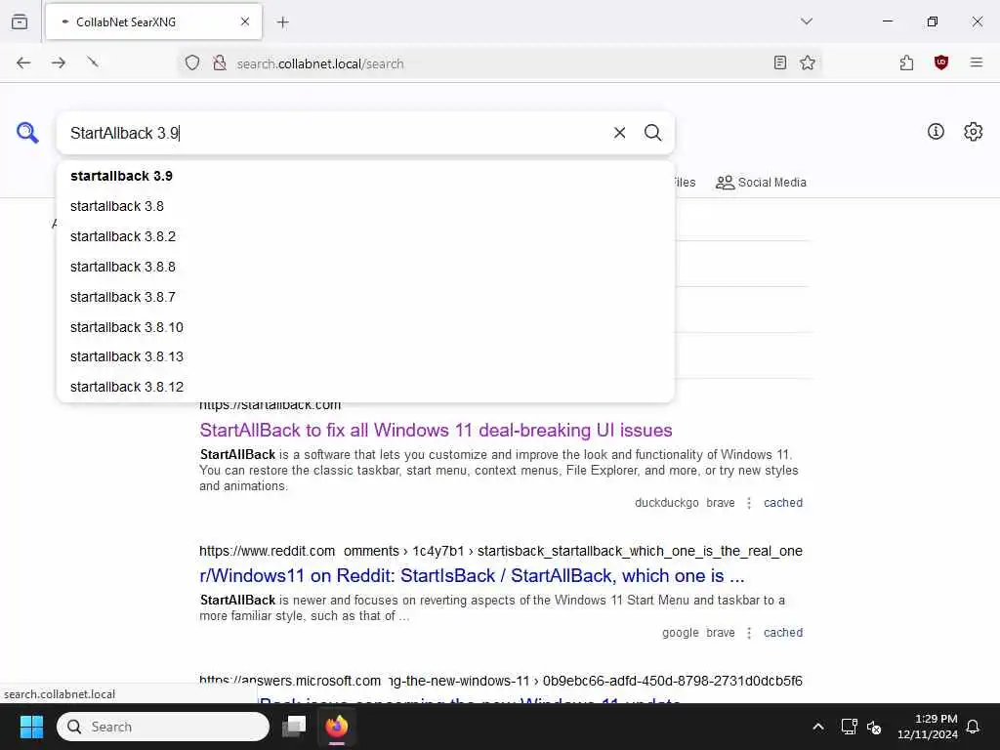Open clock and date 1:29 PM
This screenshot has height=750, width=1000.
(928, 727)
